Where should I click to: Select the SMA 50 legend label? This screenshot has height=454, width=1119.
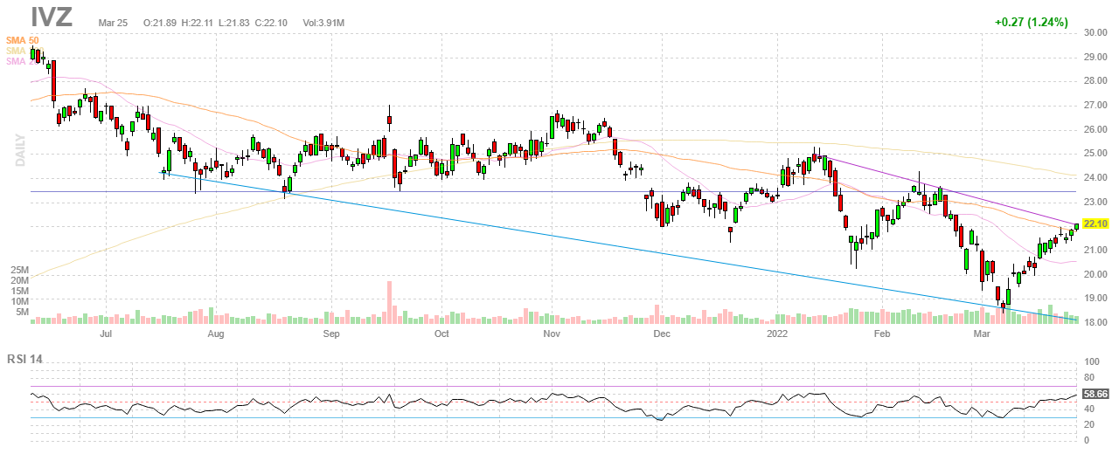coord(22,40)
